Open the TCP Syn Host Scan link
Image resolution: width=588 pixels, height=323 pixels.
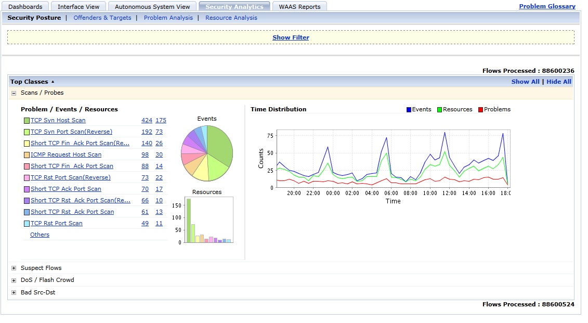point(58,120)
